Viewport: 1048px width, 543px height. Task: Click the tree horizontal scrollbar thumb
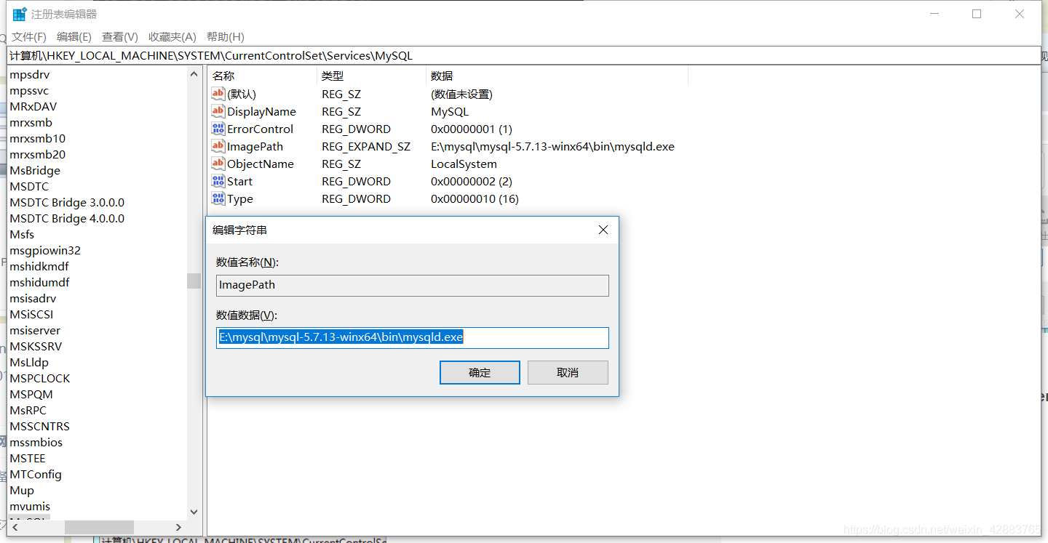(99, 527)
